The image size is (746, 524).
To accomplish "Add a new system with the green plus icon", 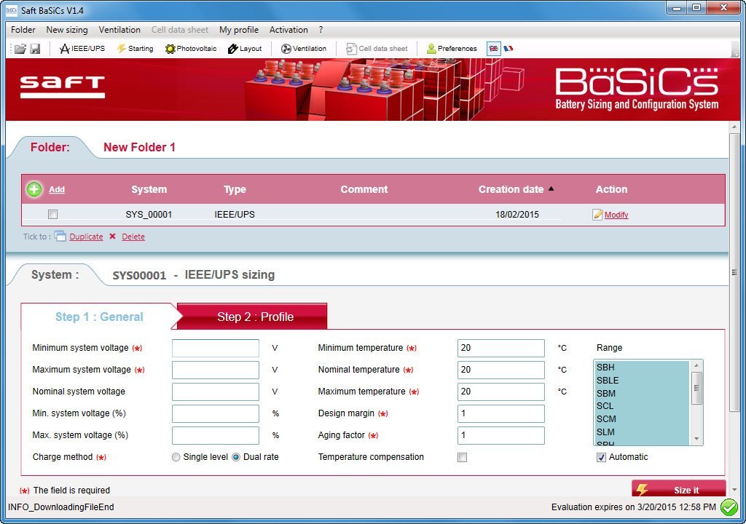I will click(34, 189).
